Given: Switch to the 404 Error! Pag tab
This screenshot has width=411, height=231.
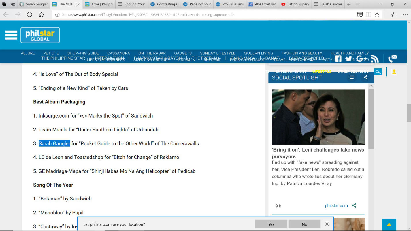Looking at the screenshot, I should point(263,4).
